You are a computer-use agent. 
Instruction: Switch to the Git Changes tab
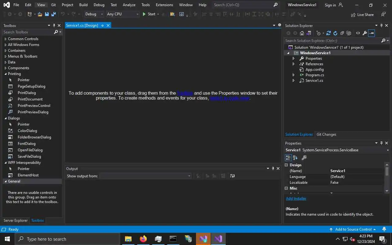[326, 134]
